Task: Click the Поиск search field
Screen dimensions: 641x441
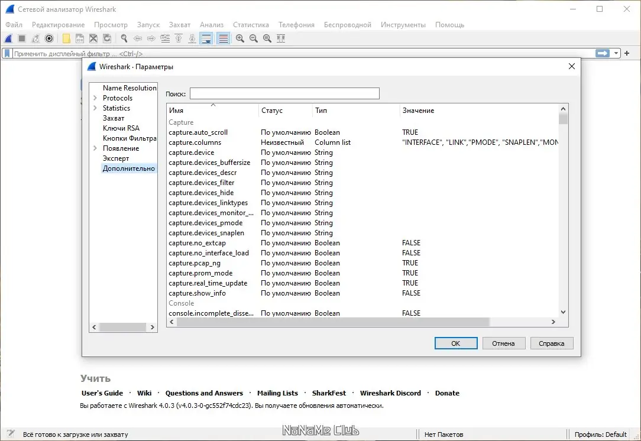Action: point(284,93)
